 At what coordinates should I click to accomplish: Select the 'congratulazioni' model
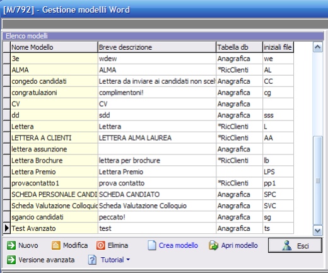tap(54, 93)
